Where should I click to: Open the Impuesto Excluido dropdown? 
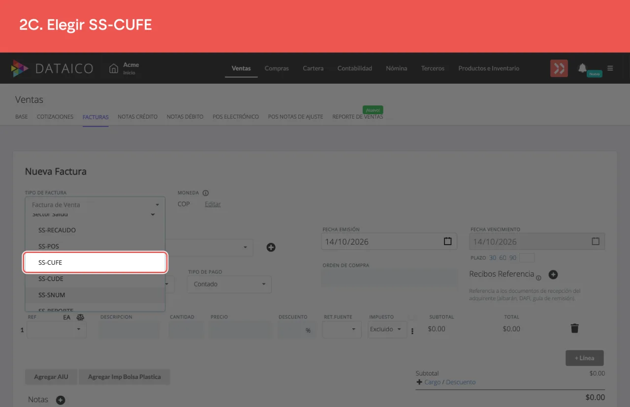(x=387, y=329)
